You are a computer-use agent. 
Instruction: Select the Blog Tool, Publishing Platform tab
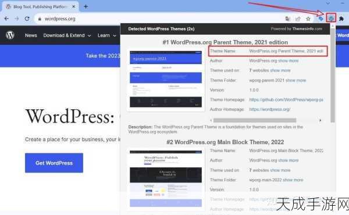point(40,6)
